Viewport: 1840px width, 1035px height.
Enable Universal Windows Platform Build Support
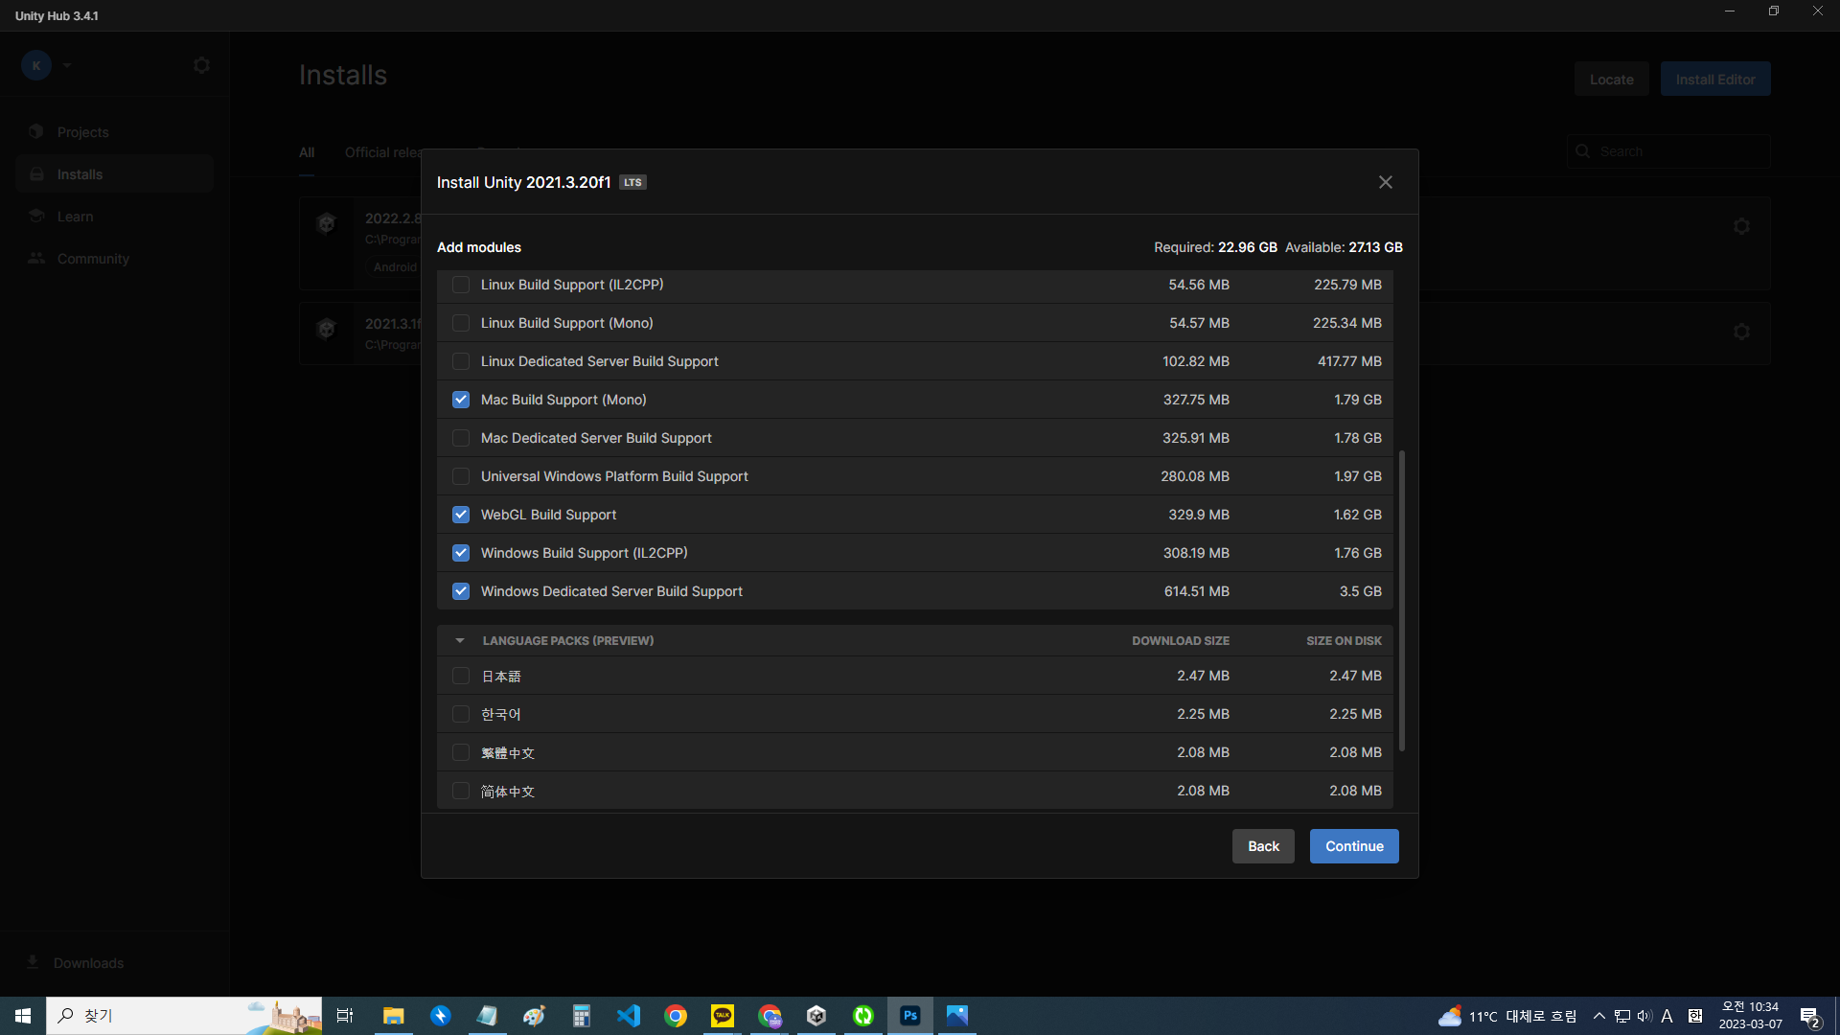(x=461, y=476)
